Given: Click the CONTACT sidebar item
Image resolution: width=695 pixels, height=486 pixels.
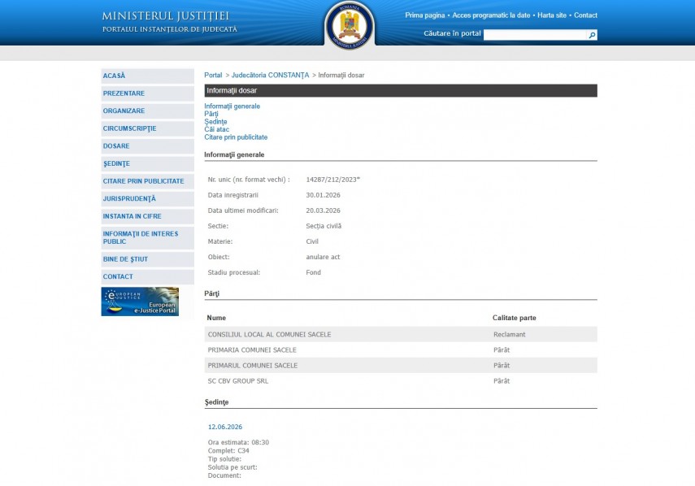Looking at the screenshot, I should click(x=147, y=277).
